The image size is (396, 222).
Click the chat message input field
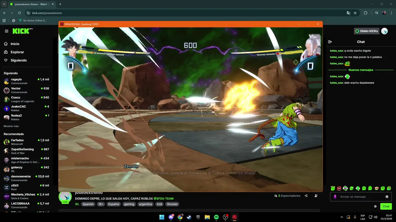[x=361, y=197]
